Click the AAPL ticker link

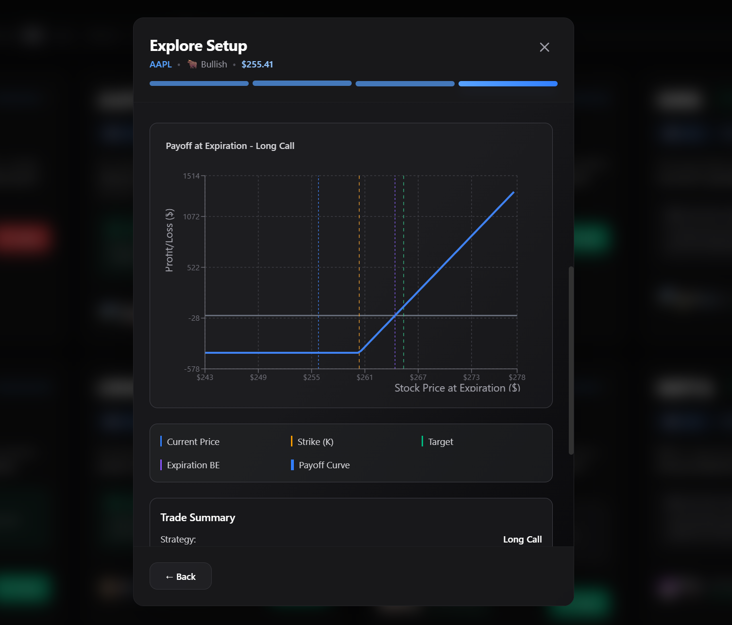click(x=160, y=64)
